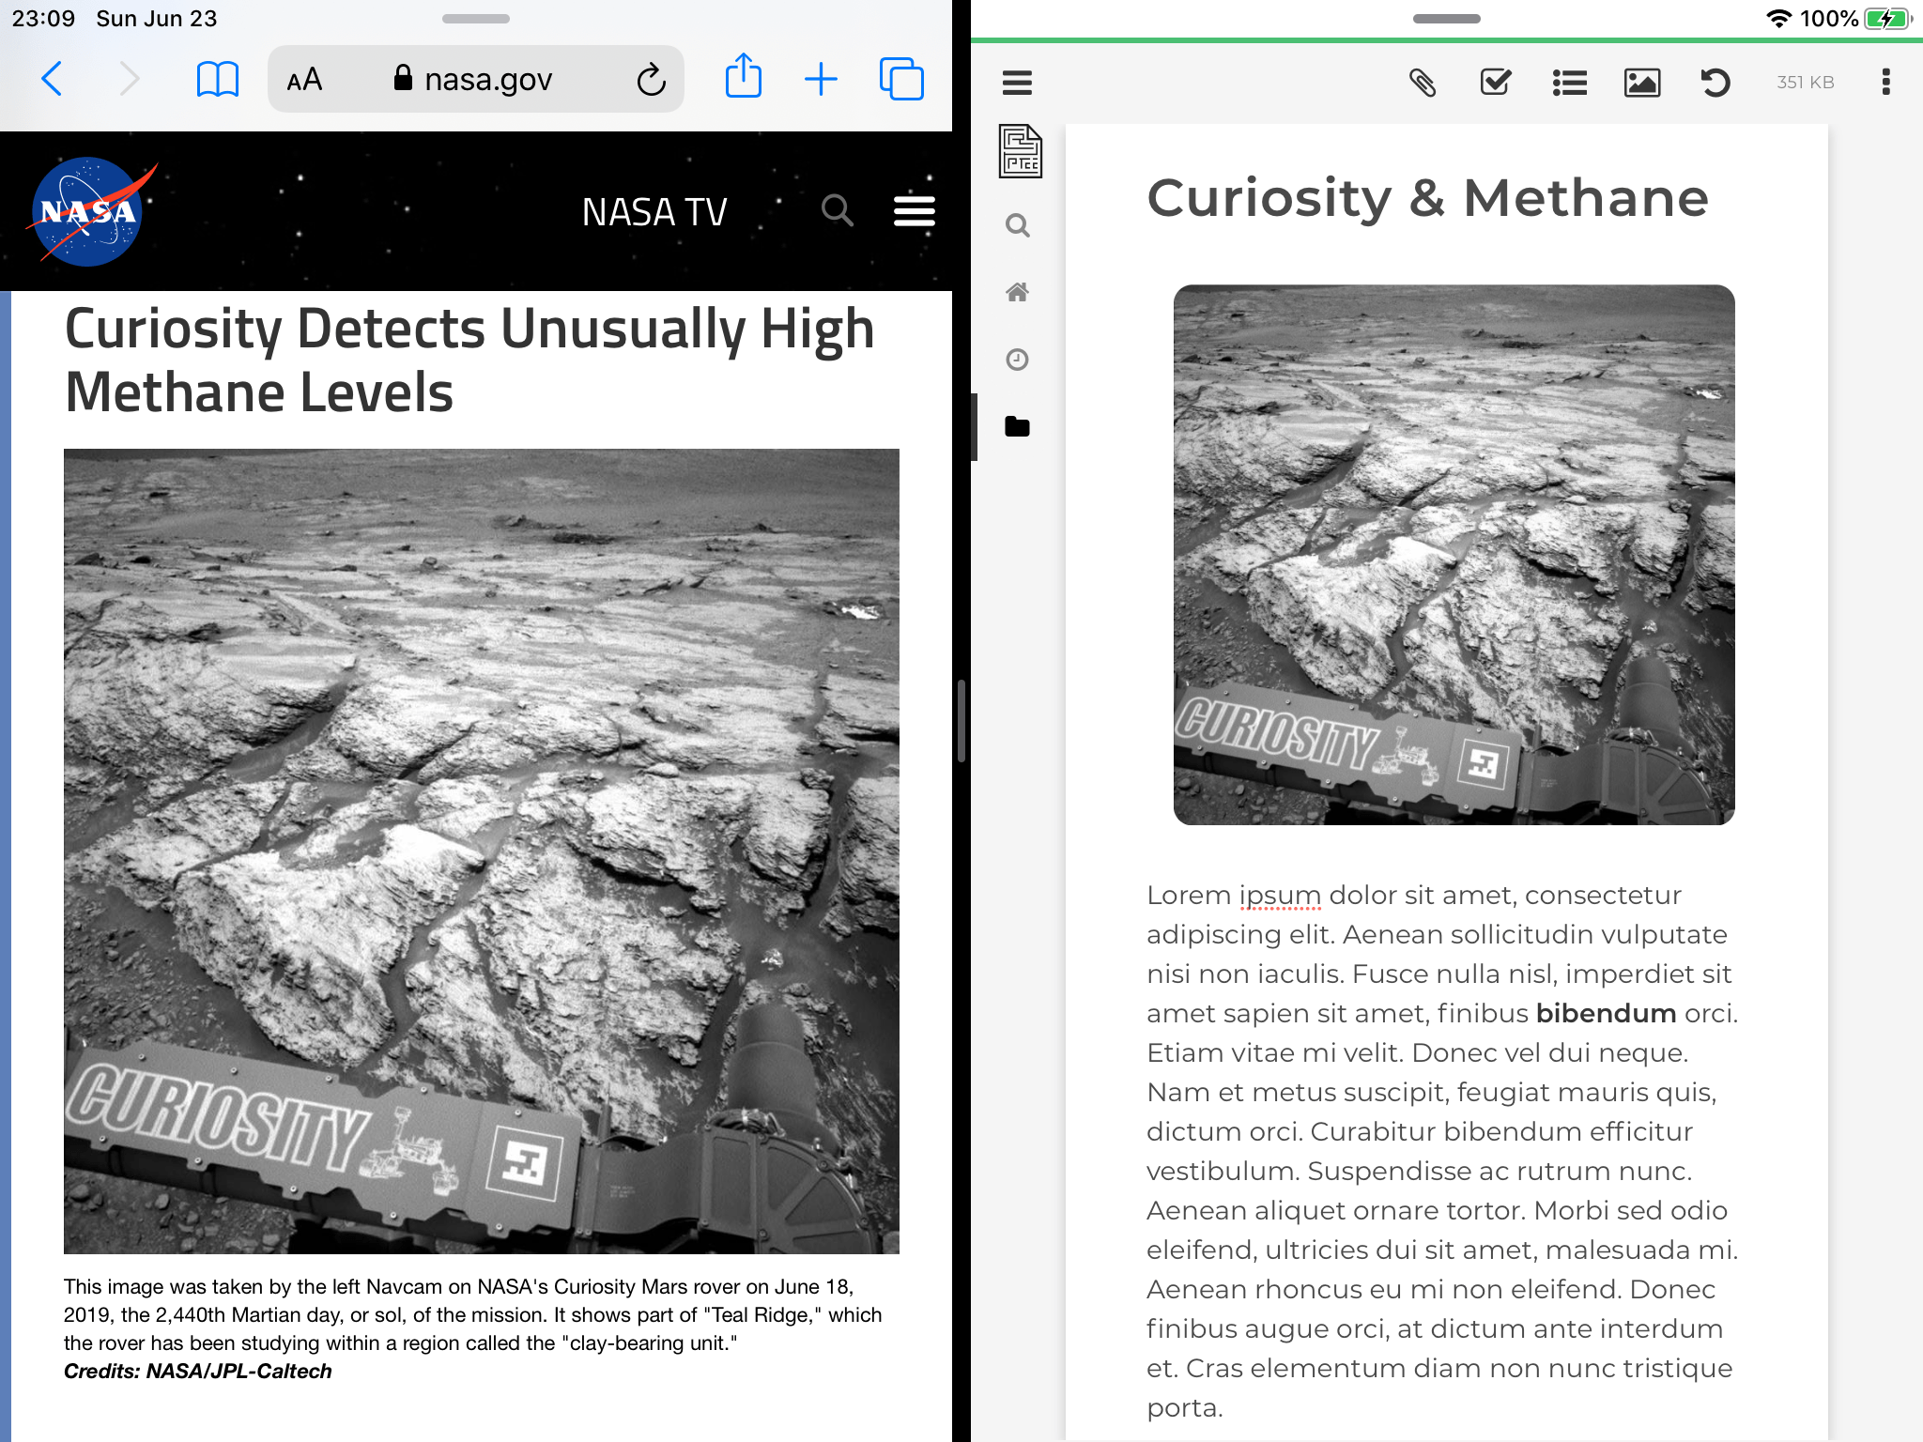This screenshot has height=1442, width=1923.
Task: Tap the nasa.gov address field
Action: click(474, 79)
